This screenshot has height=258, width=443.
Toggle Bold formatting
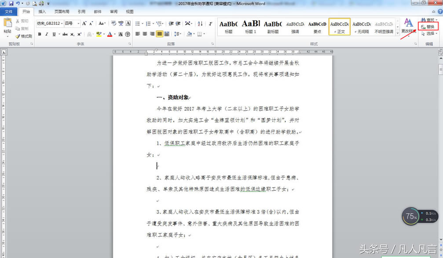(40, 34)
